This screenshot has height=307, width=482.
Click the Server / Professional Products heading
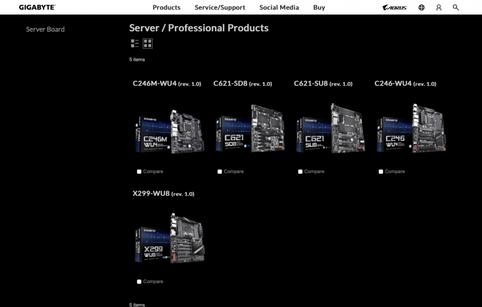click(199, 28)
